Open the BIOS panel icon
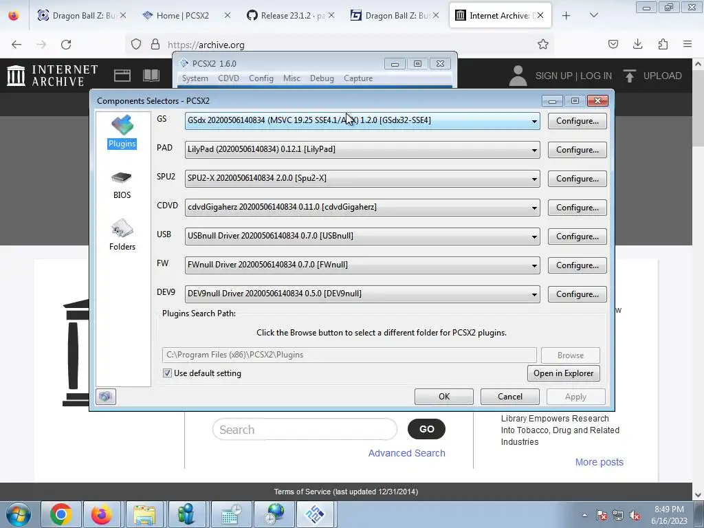The height and width of the screenshot is (528, 704). pyautogui.click(x=122, y=185)
